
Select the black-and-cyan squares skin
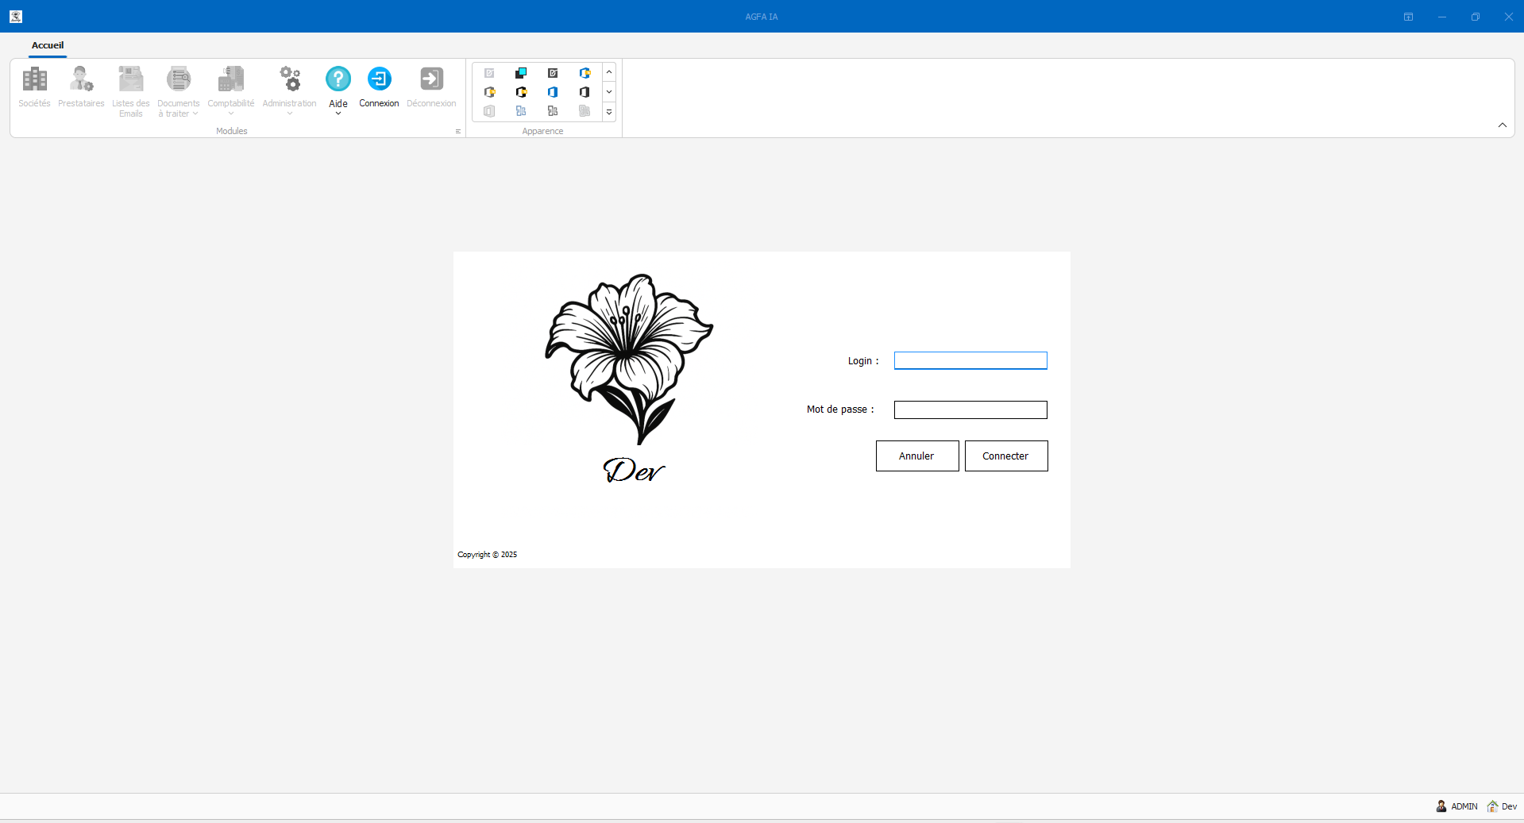pos(521,73)
